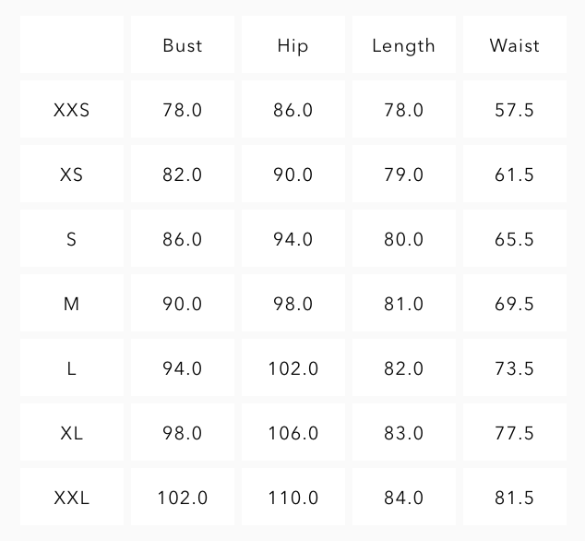Select the S size row label
Screen dimensions: 585x541
tap(72, 239)
